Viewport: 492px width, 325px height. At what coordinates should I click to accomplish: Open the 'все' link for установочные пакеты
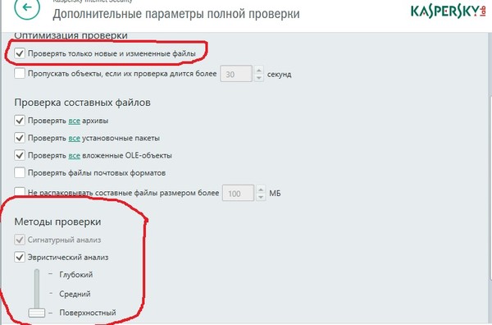tap(74, 139)
